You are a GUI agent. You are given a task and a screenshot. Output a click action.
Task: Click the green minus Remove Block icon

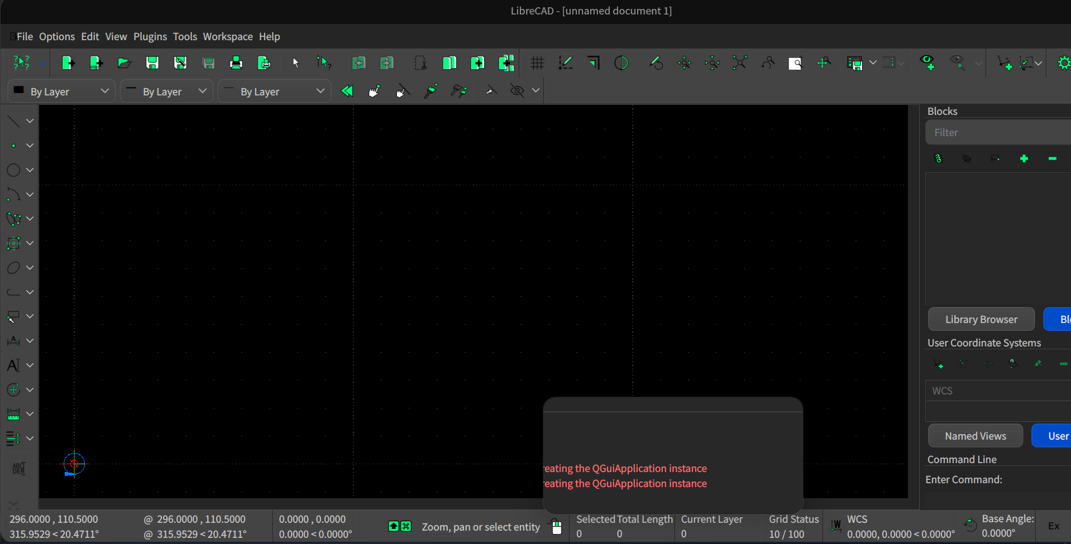[1052, 159]
